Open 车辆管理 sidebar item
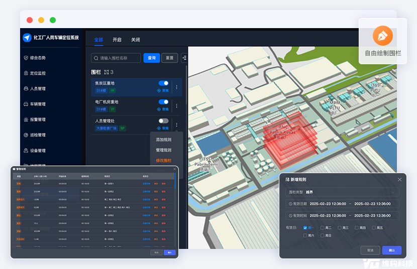 pos(37,104)
